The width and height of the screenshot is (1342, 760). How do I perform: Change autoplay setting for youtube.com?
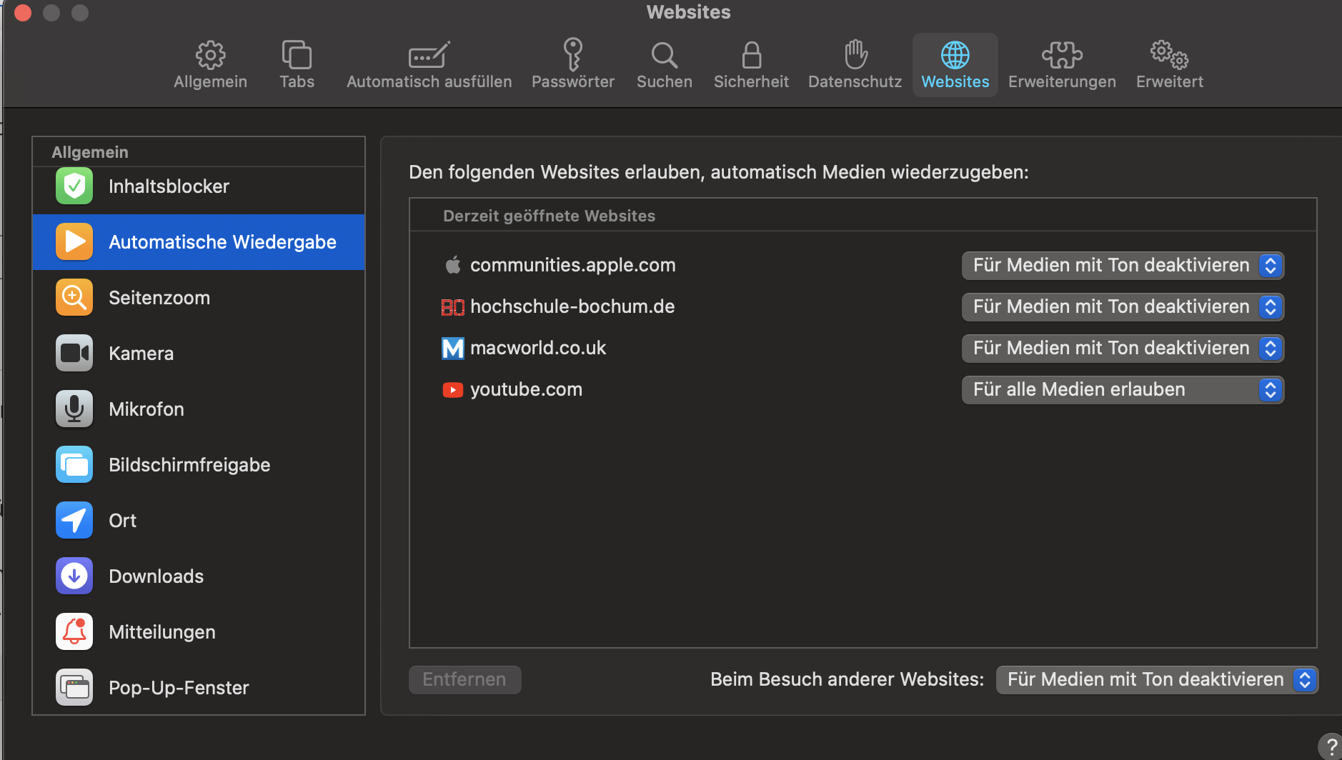pyautogui.click(x=1123, y=390)
